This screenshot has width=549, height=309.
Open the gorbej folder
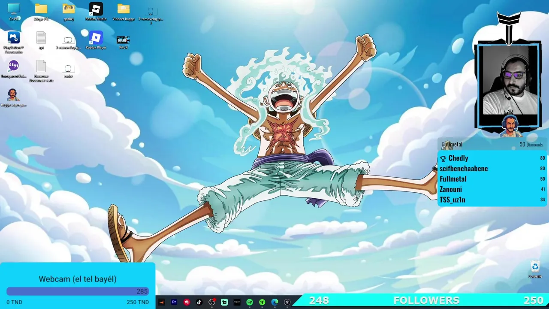coord(69,12)
